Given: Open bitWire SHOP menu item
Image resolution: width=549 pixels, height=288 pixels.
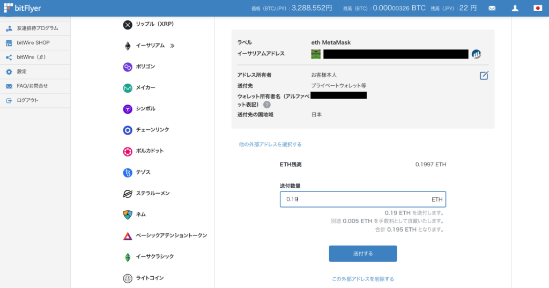Looking at the screenshot, I should pos(35,43).
